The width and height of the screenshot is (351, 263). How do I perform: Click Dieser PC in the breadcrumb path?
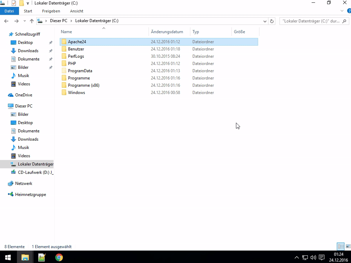tap(58, 21)
